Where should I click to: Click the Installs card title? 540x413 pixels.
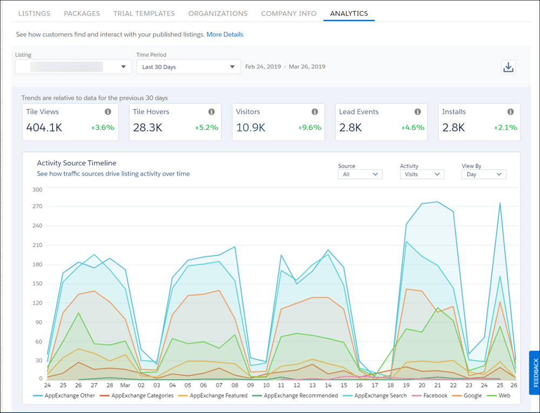point(454,112)
